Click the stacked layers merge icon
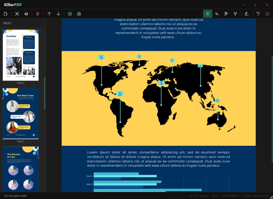273x199 pixels. (26, 14)
